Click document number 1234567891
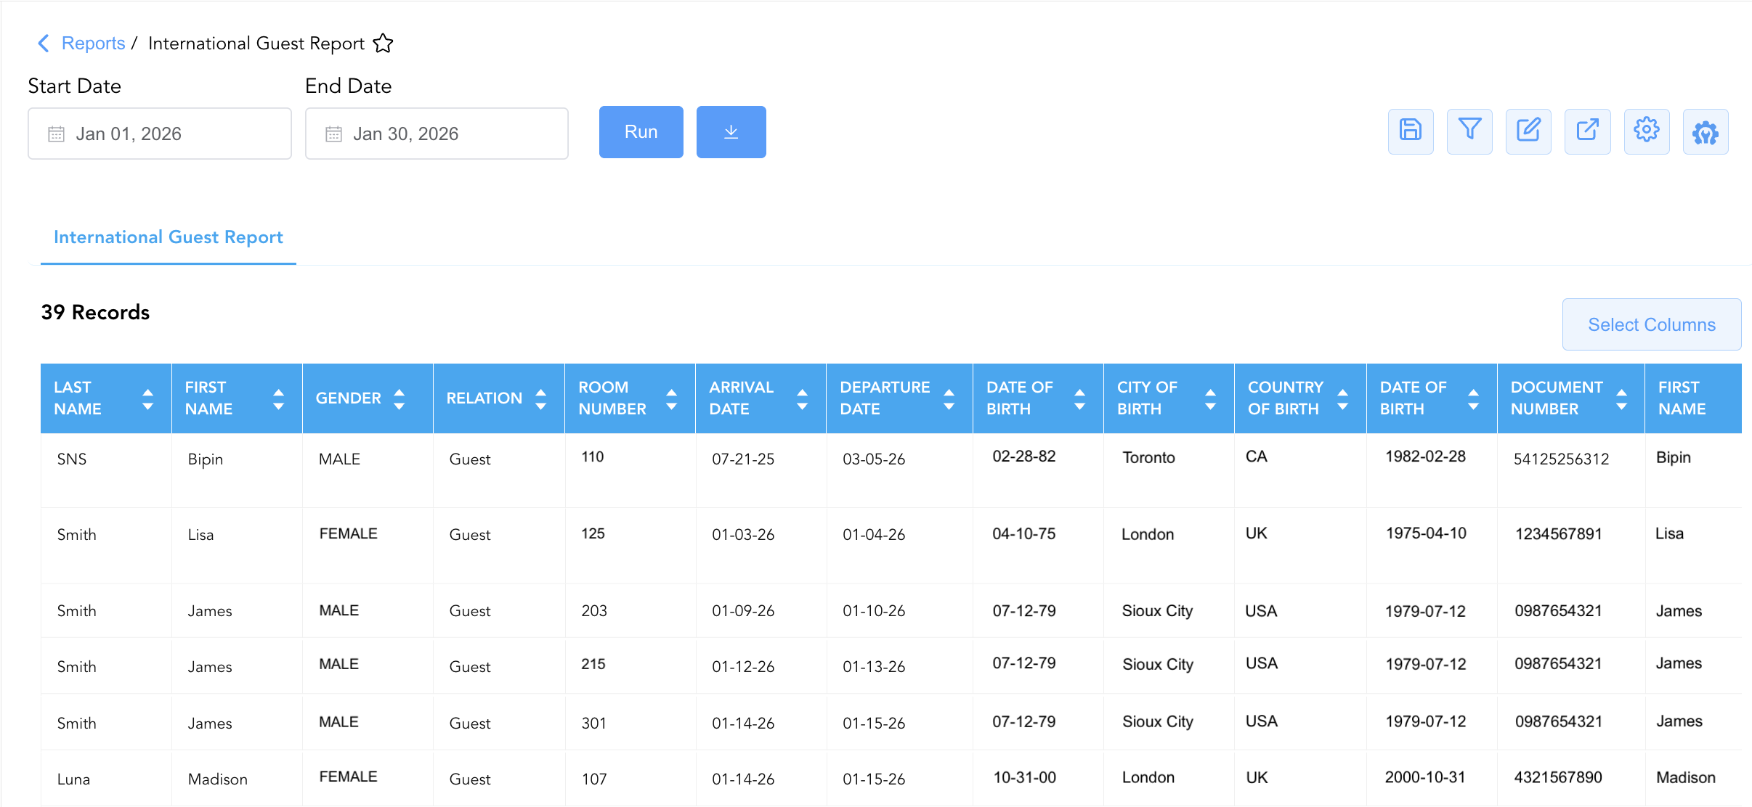 click(1558, 534)
